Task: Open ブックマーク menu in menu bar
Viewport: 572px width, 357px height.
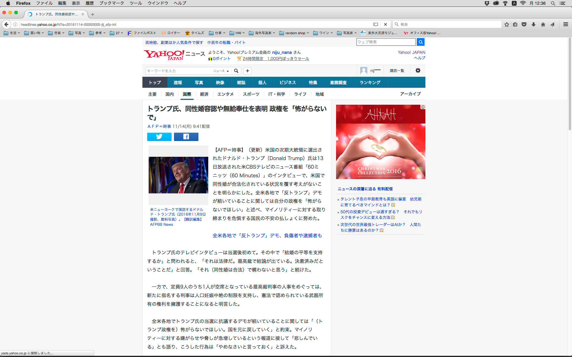Action: (111, 3)
